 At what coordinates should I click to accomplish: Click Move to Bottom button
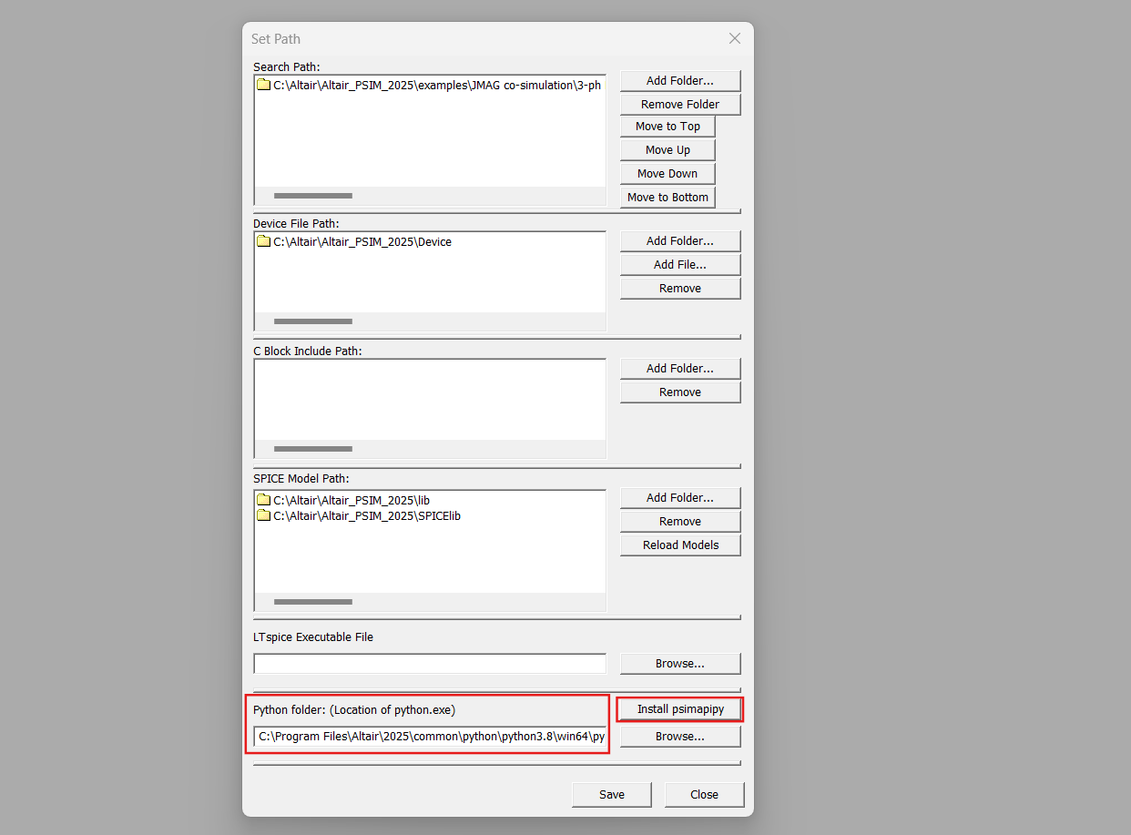click(667, 198)
